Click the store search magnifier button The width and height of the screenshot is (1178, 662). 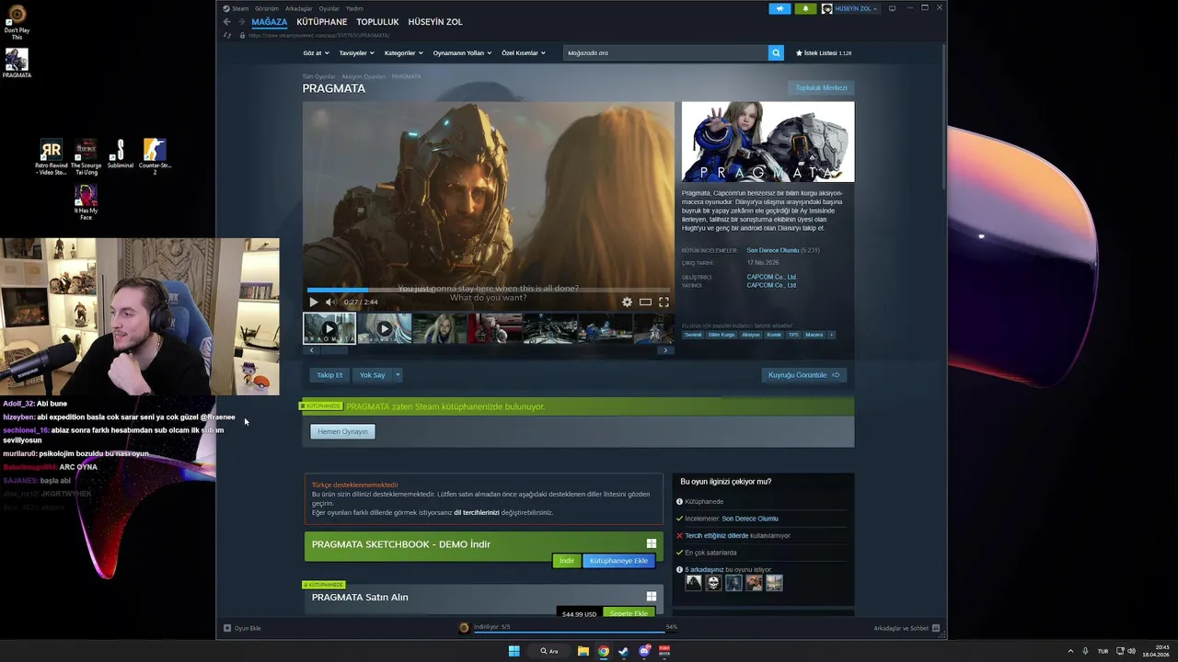[776, 52]
